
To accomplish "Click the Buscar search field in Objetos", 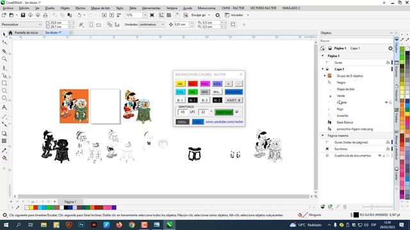I will [x=356, y=41].
